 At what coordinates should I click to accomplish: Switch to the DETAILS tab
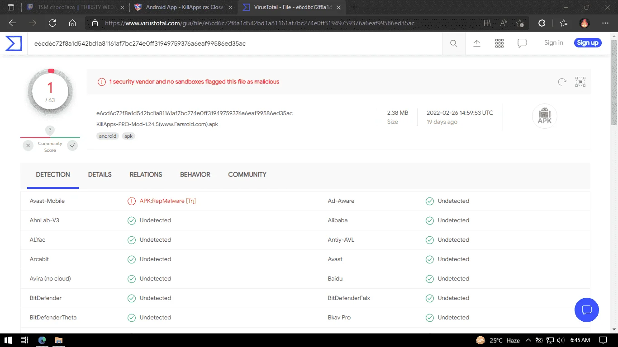pos(100,175)
